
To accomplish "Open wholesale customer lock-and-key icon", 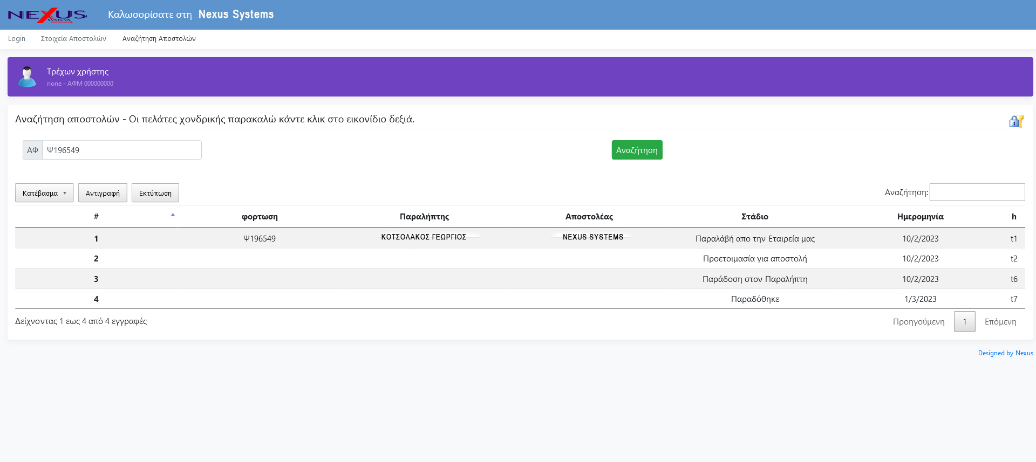I will click(1016, 121).
